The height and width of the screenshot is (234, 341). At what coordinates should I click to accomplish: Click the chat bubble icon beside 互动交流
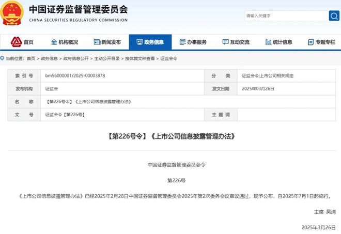coord(225,42)
